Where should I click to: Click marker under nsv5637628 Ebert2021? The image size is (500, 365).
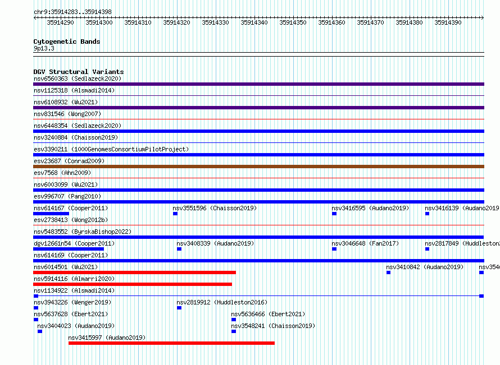tap(36, 320)
